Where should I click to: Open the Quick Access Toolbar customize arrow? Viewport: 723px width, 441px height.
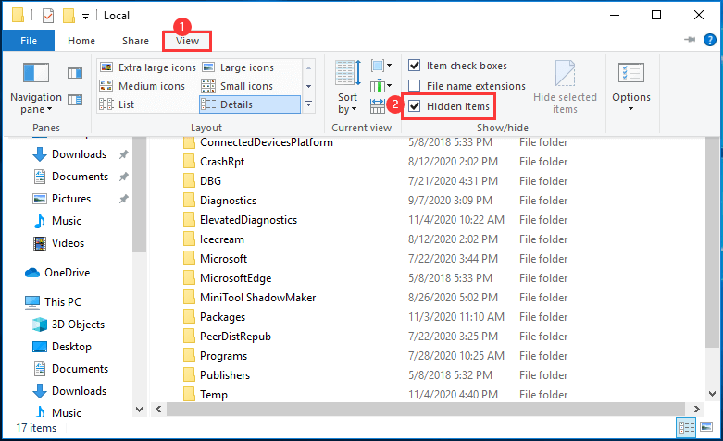[85, 16]
